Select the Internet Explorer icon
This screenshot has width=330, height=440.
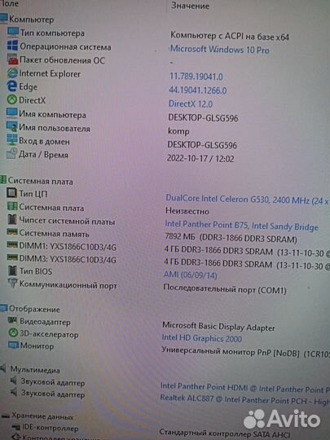[x=12, y=73]
